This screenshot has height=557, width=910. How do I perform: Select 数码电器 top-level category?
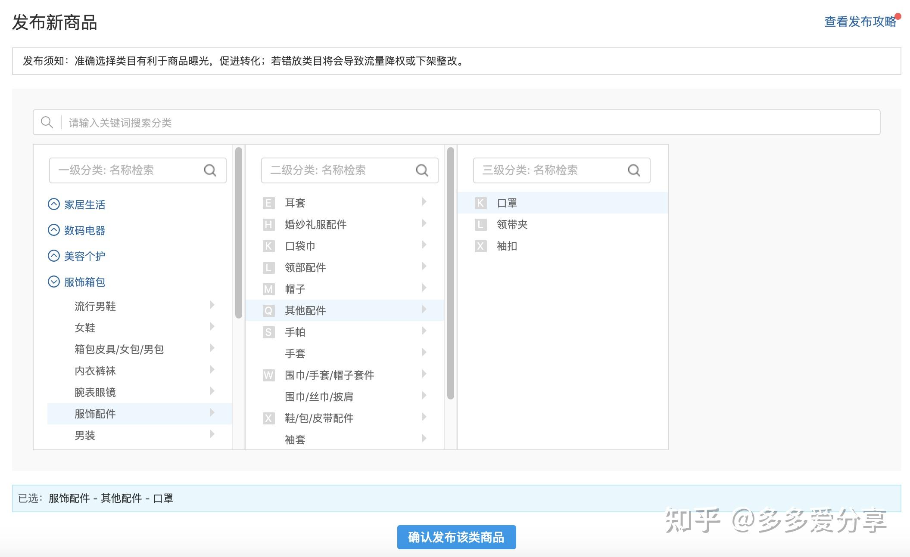click(85, 230)
